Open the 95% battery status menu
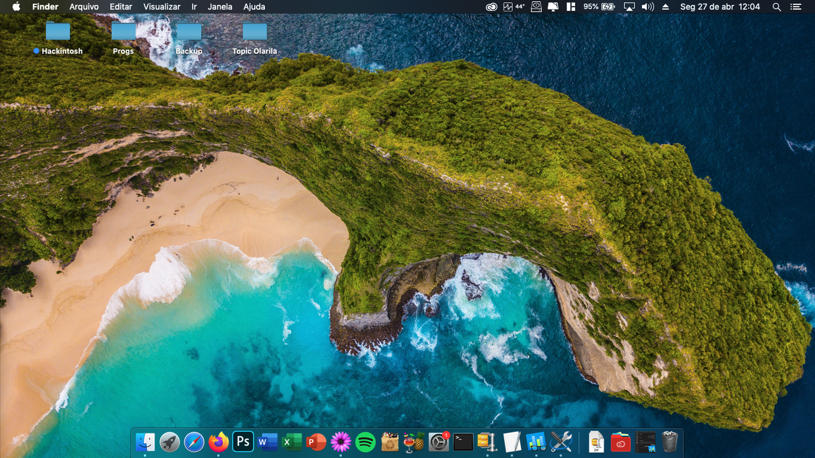Viewport: 815px width, 458px height. tap(599, 6)
